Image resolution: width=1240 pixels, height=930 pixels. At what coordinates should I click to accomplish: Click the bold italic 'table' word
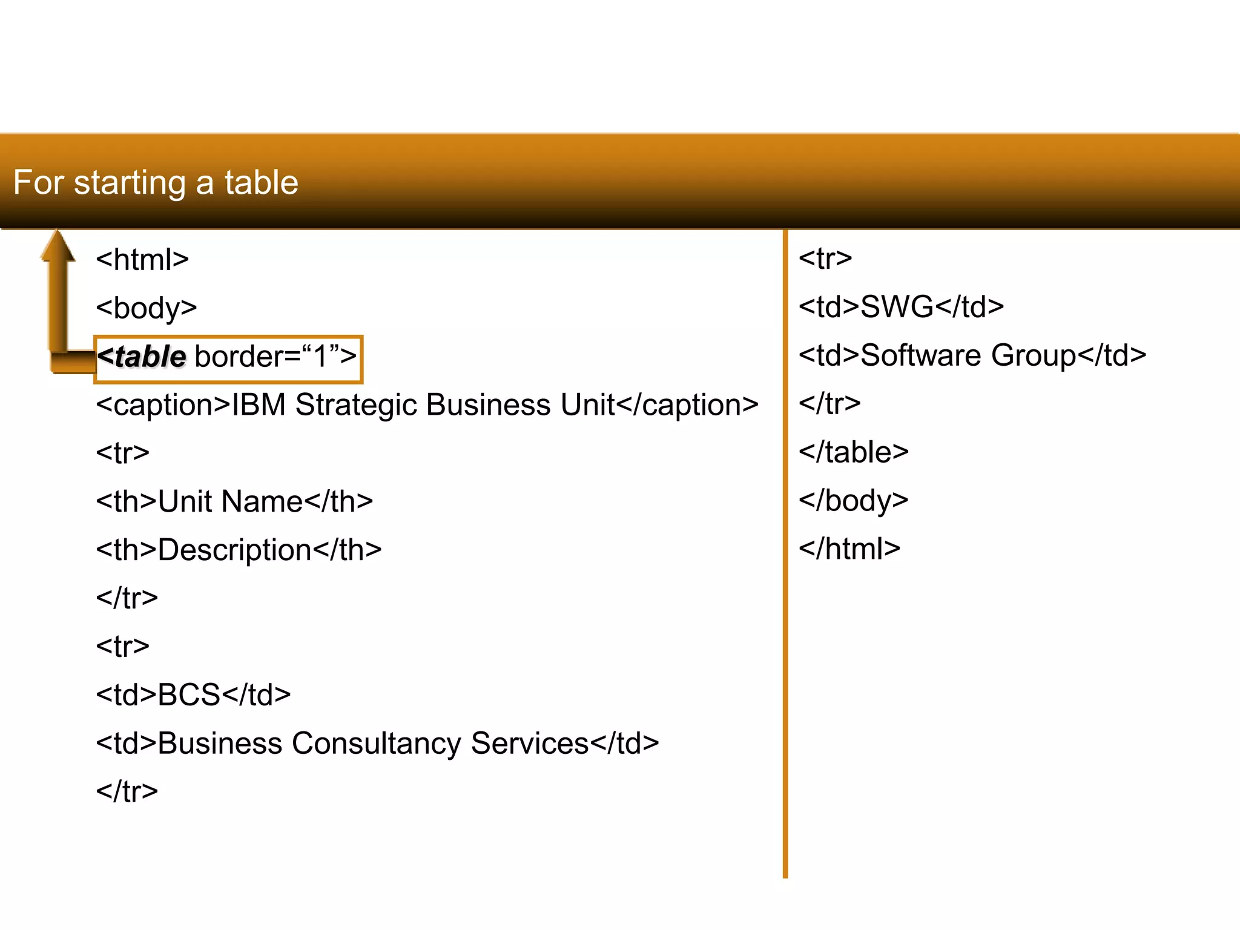pyautogui.click(x=150, y=357)
